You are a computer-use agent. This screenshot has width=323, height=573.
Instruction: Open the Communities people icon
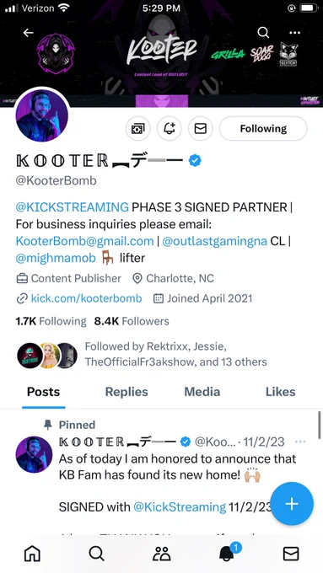(161, 554)
